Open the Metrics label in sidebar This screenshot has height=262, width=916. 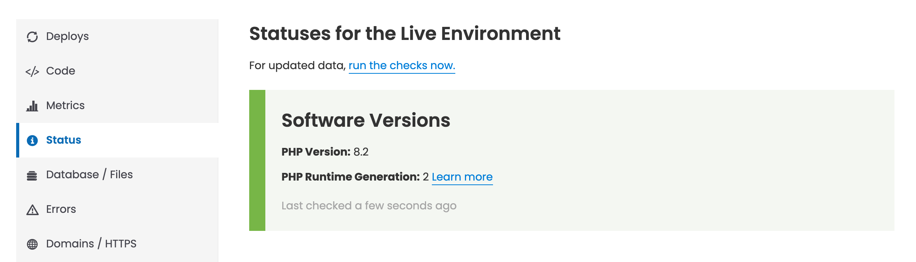[65, 106]
